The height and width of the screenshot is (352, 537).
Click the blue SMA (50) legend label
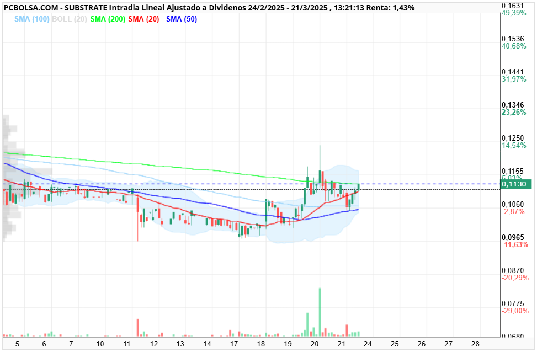point(182,19)
